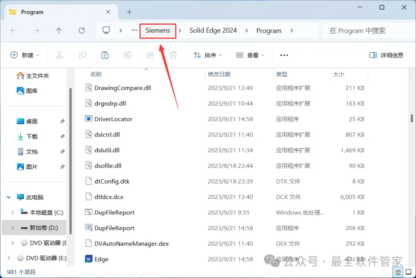Click the navigation pane scrollbar
Image resolution: width=416 pixels, height=278 pixels.
(x=70, y=161)
